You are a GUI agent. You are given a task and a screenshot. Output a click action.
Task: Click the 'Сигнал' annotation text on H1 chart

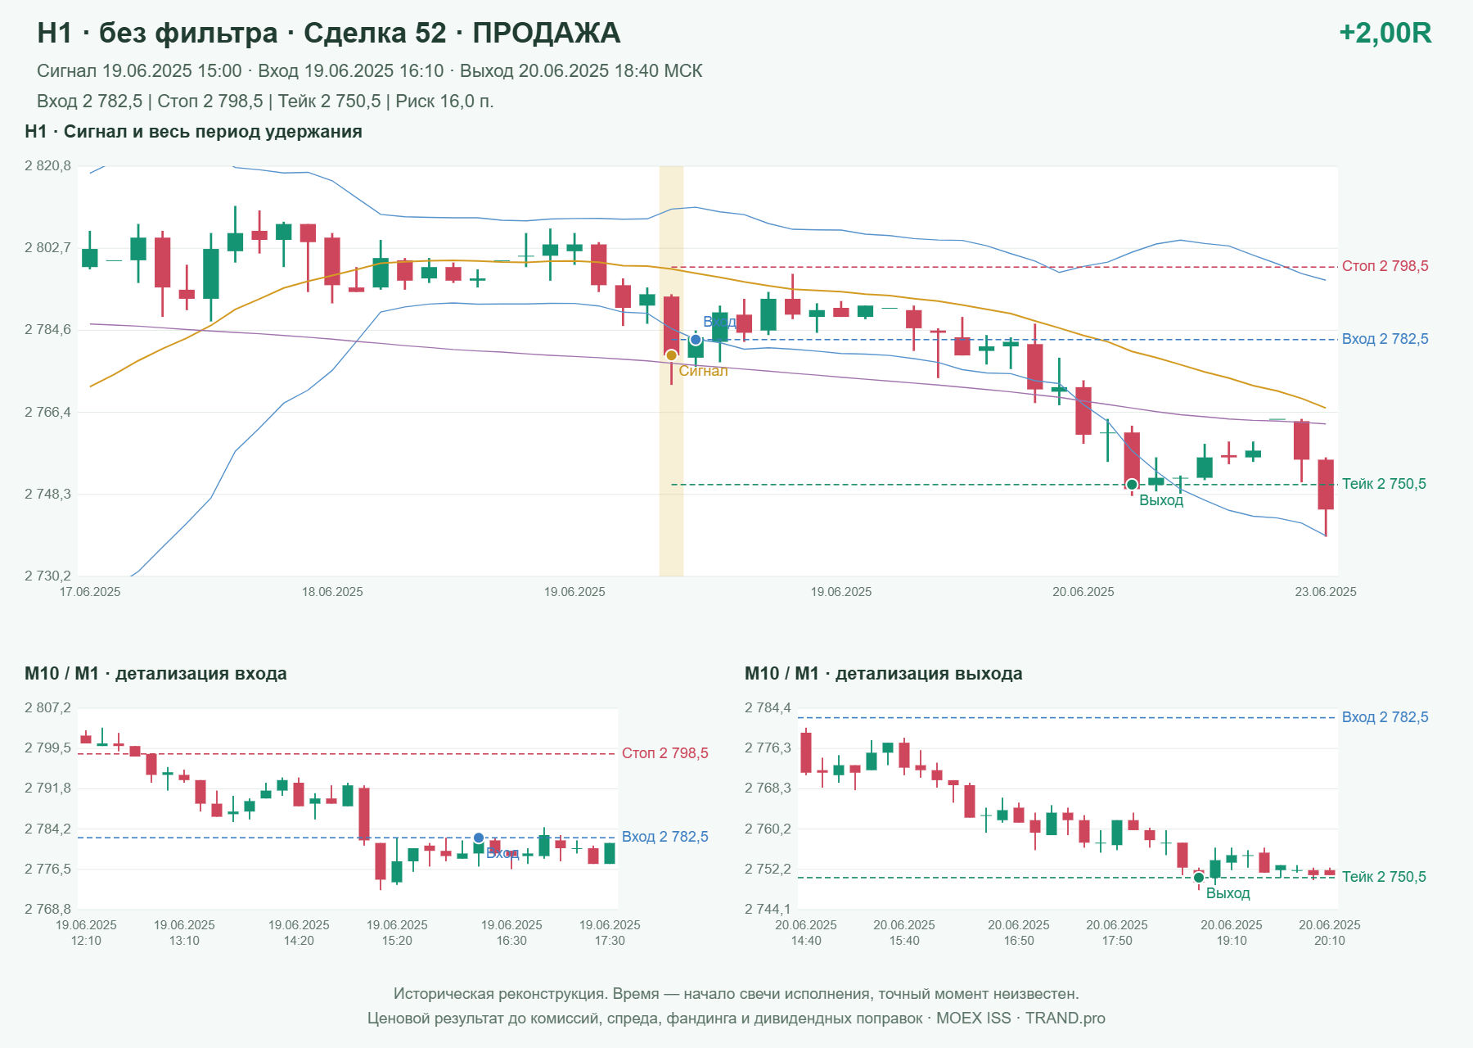(x=703, y=371)
